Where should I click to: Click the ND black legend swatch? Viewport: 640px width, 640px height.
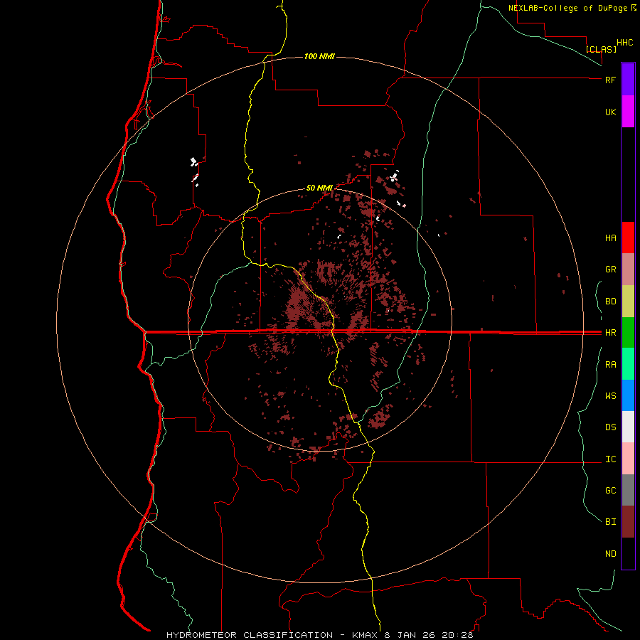point(628,553)
